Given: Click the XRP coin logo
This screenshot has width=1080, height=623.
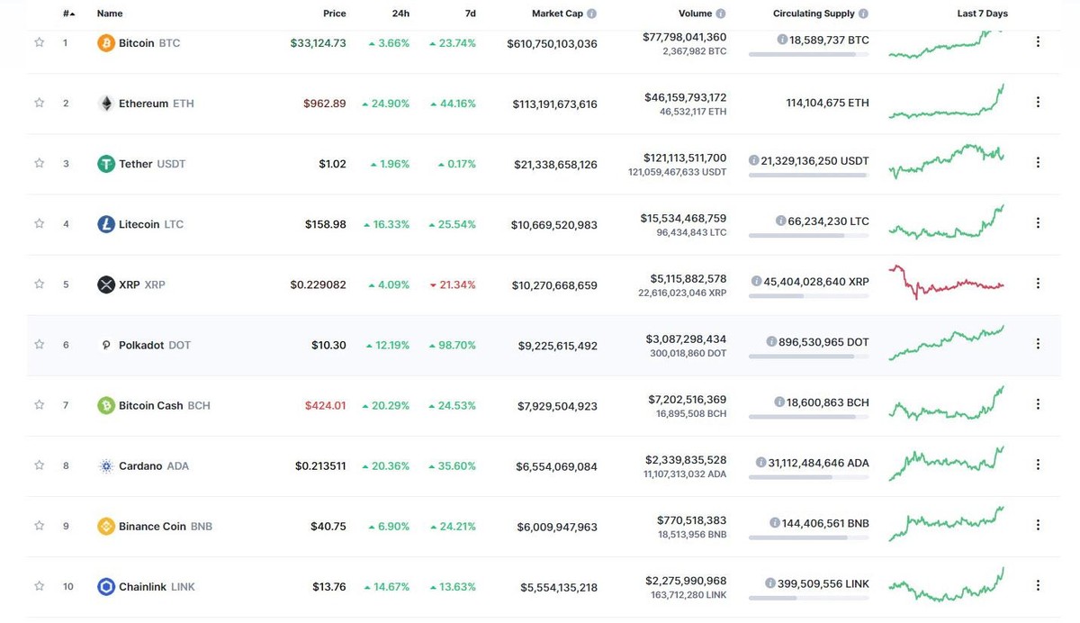Looking at the screenshot, I should tap(105, 284).
